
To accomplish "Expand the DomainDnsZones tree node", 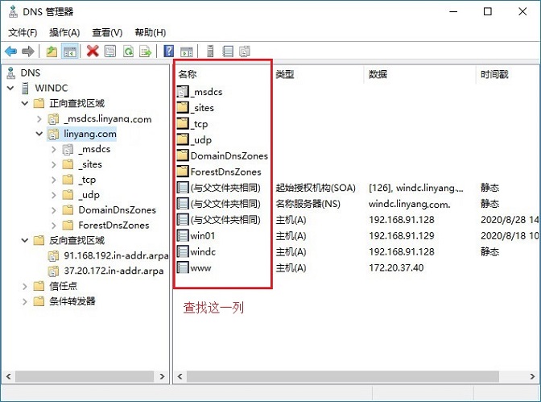I will point(54,210).
